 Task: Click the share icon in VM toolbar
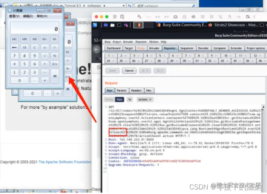248,17
